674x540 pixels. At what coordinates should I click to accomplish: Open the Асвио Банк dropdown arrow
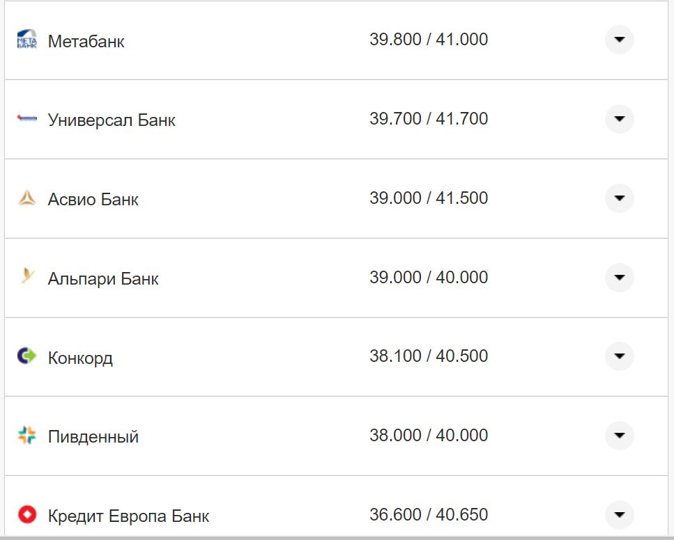(x=619, y=198)
